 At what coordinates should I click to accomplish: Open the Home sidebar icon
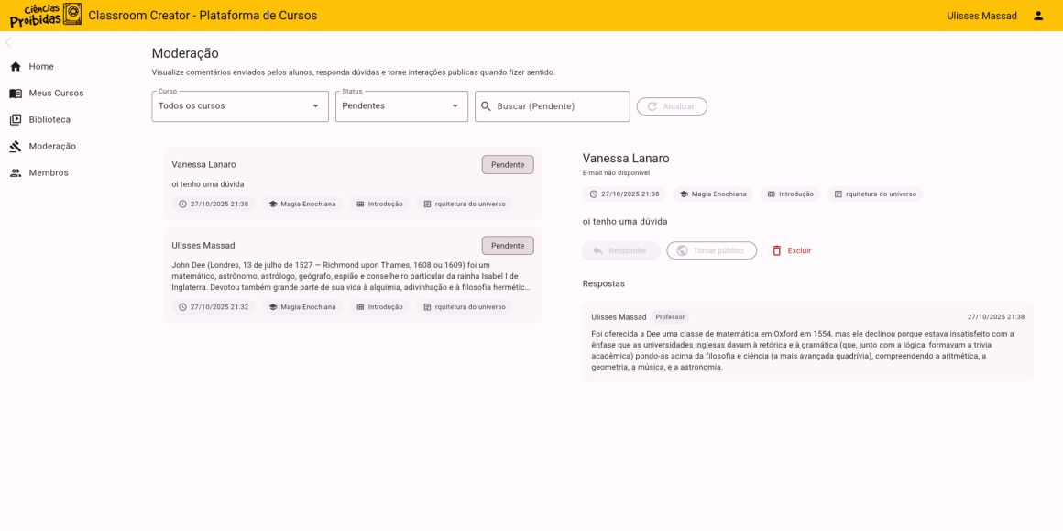[x=15, y=66]
